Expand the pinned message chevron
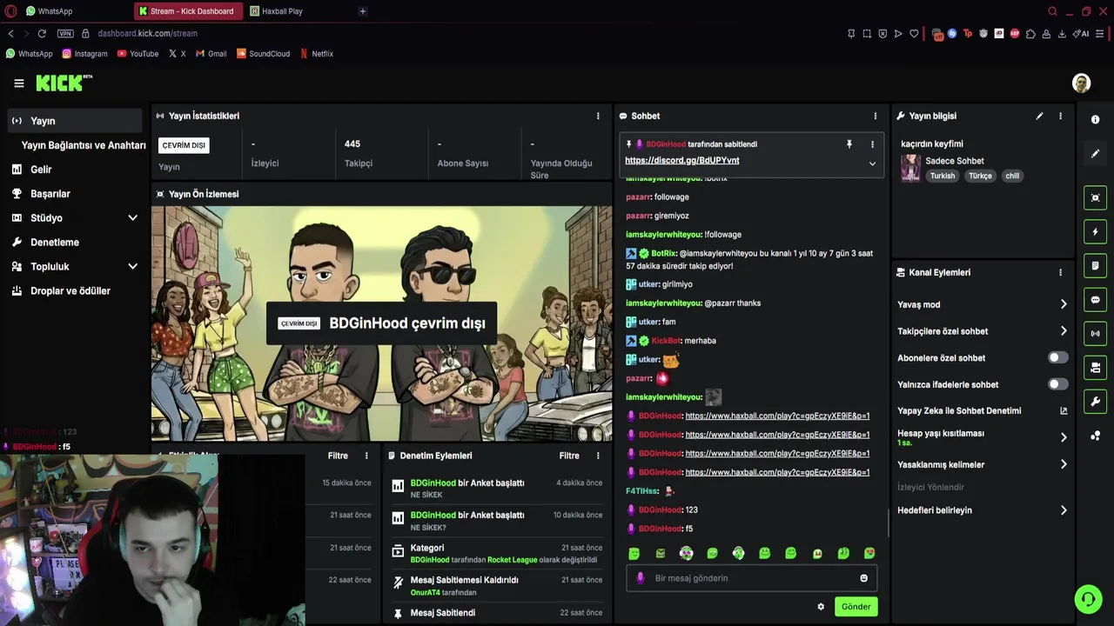The image size is (1114, 626). [872, 163]
